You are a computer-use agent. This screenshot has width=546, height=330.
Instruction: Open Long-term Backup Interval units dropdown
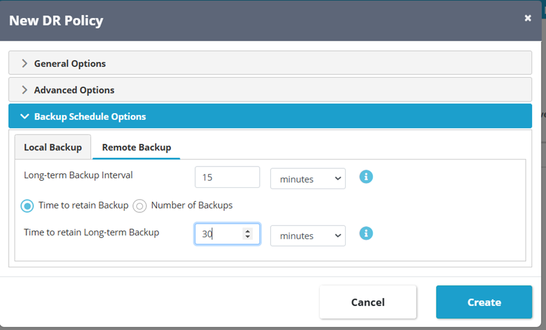pos(308,179)
